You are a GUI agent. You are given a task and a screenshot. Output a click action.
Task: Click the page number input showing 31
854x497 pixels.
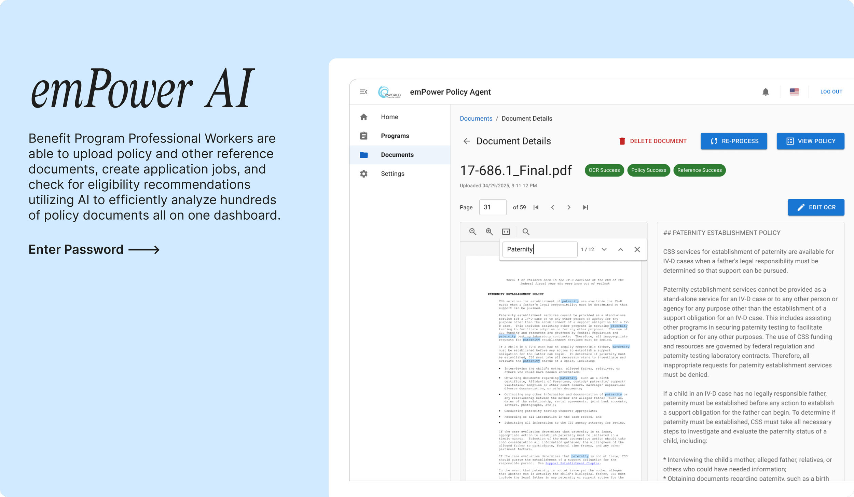[493, 207]
